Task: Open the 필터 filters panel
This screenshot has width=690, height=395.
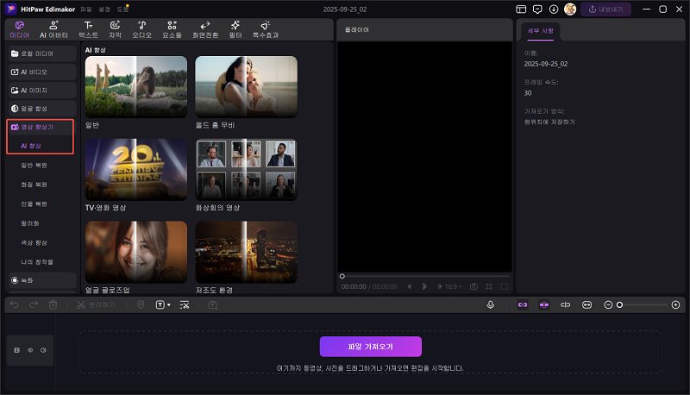Action: pos(235,29)
